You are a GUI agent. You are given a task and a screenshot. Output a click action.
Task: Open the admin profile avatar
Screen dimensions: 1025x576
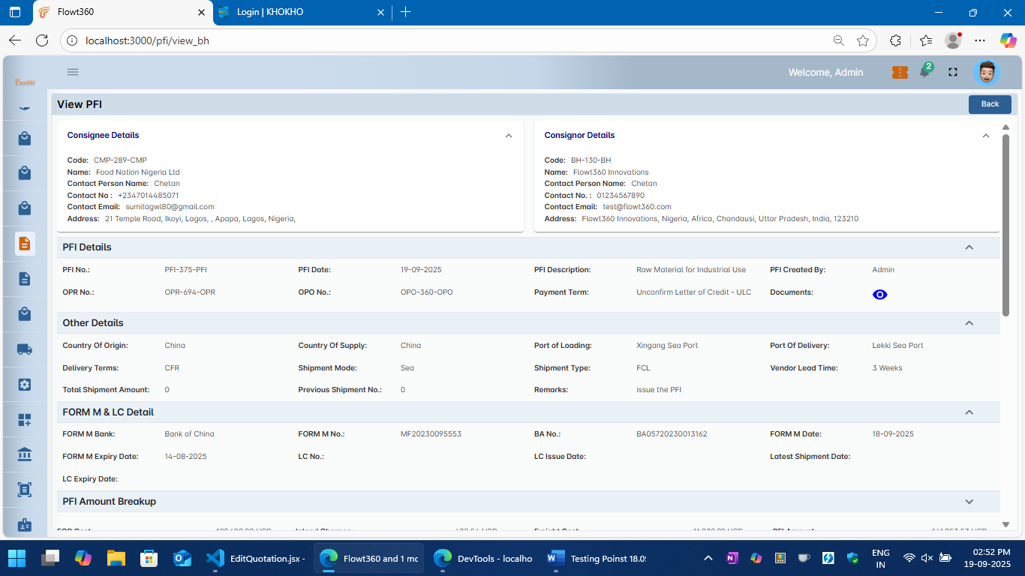986,73
